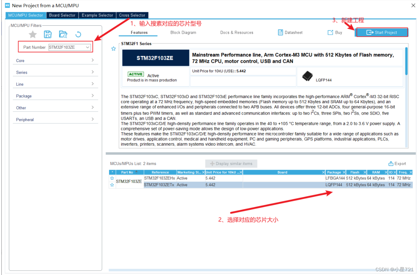
Task: Open the Datasheet link
Action: (x=290, y=33)
